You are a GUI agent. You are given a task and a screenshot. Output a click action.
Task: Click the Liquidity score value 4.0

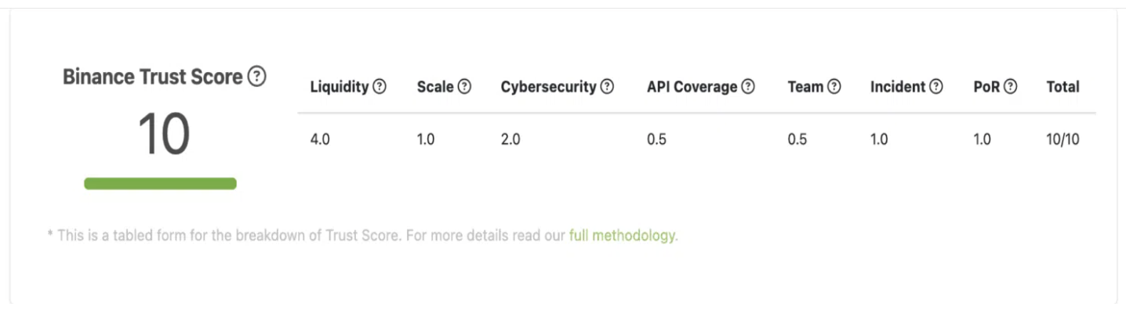pyautogui.click(x=320, y=140)
